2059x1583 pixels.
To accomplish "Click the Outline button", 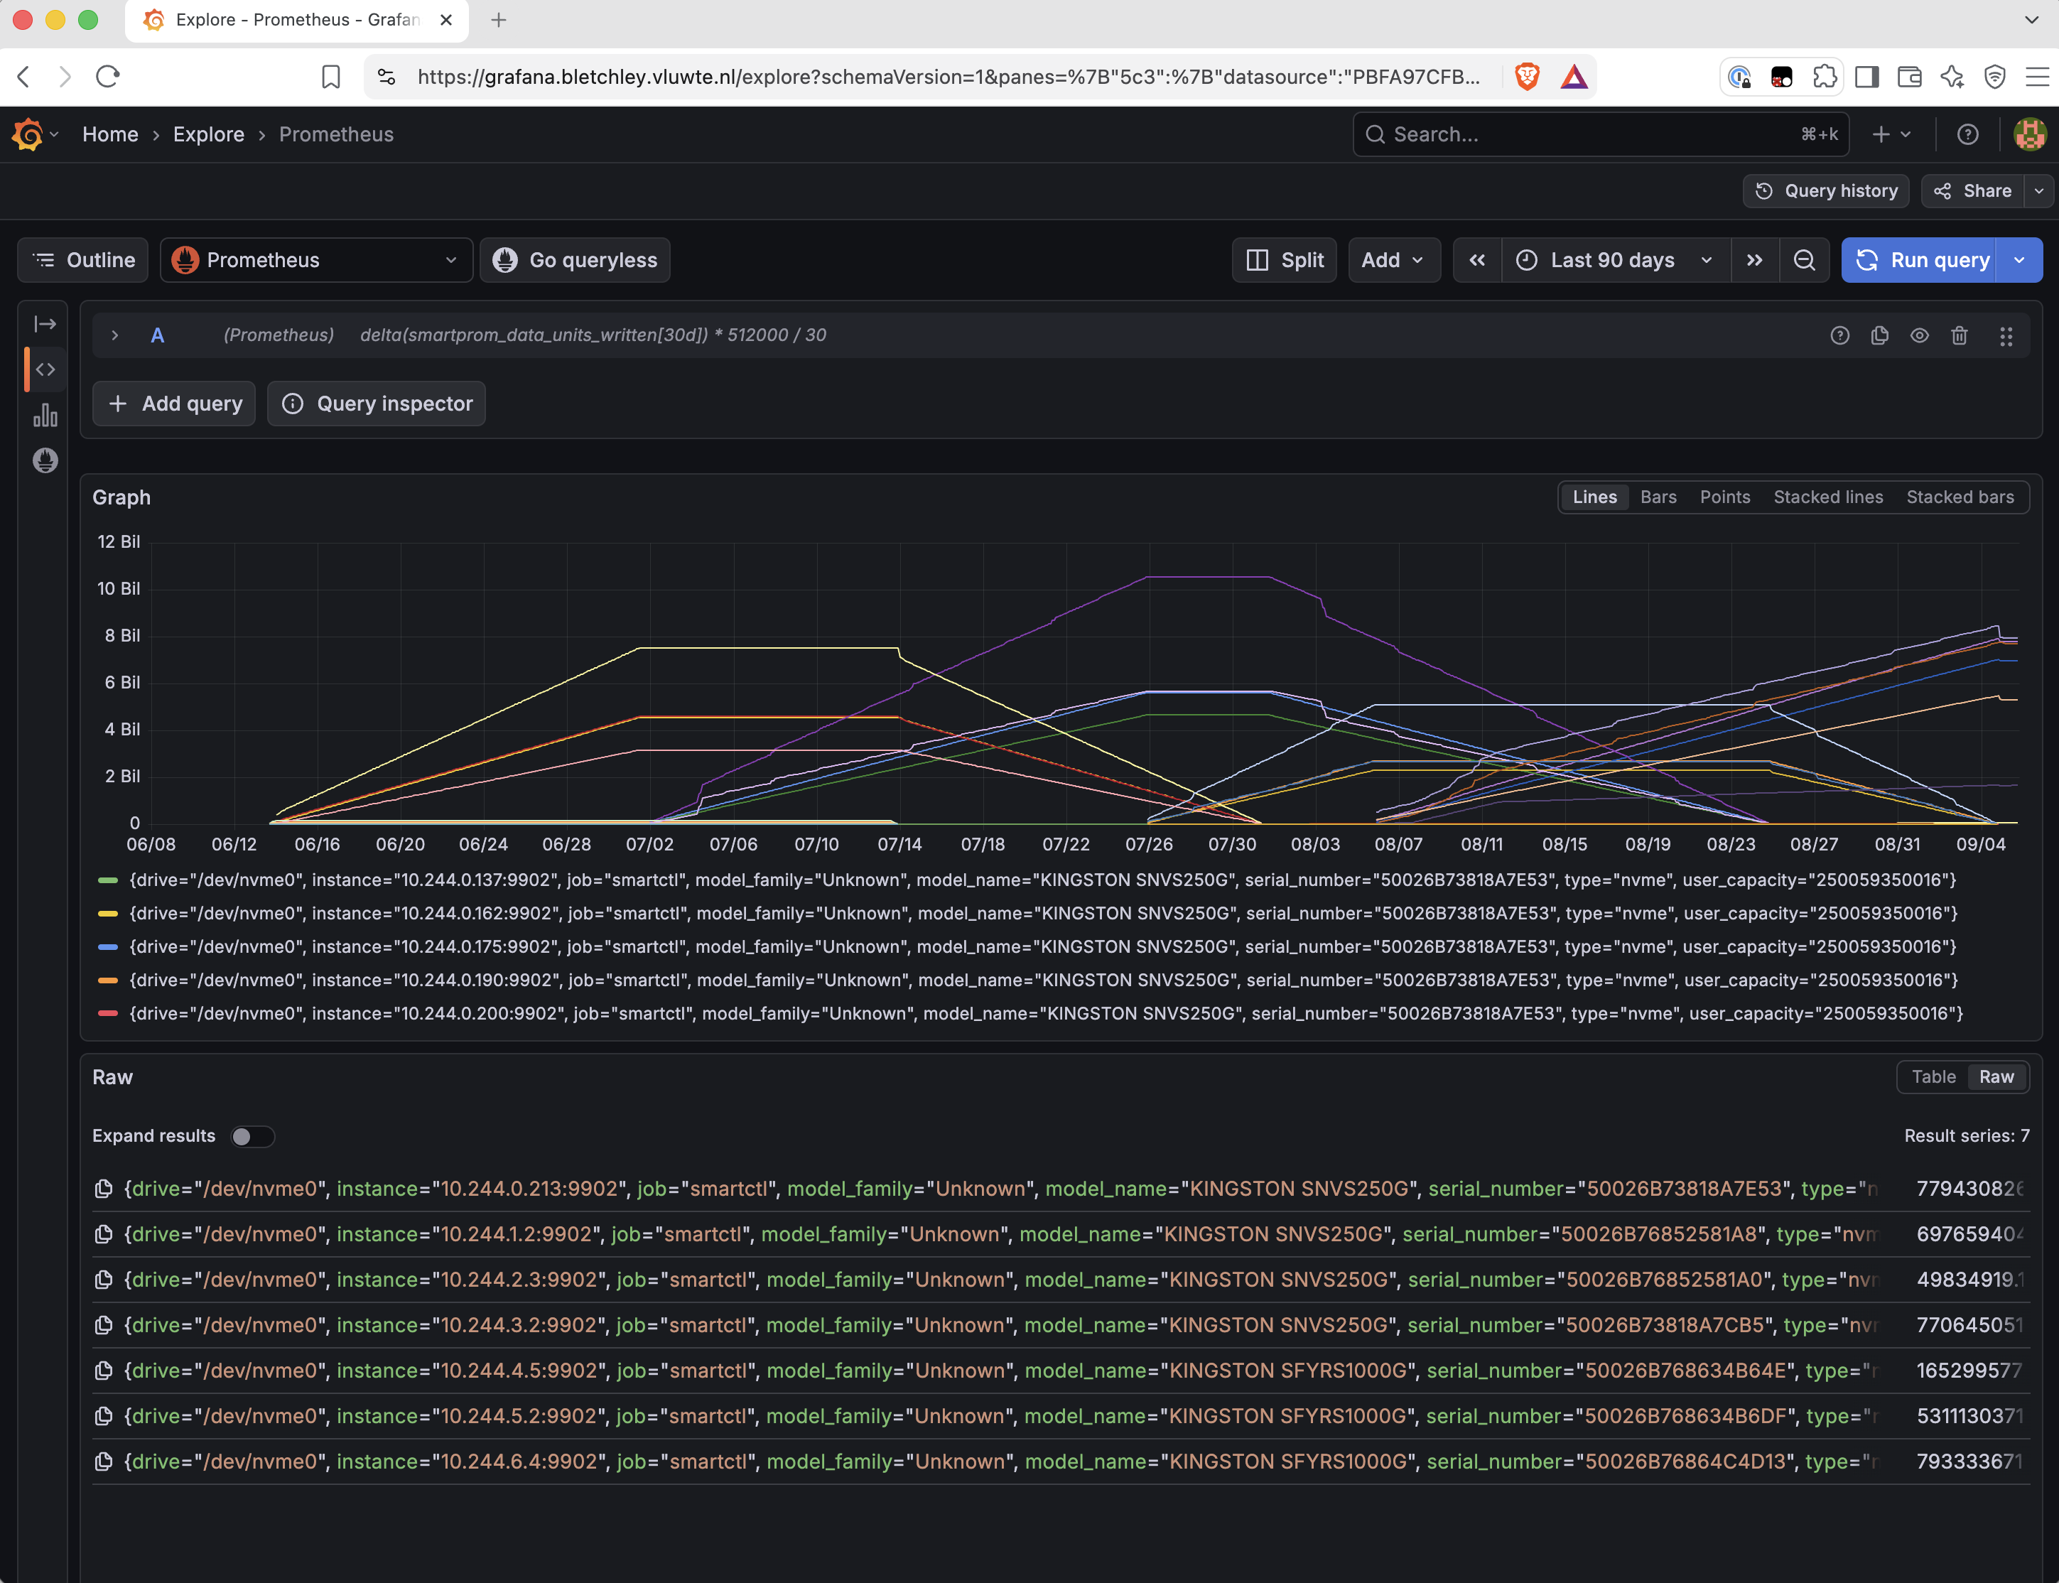I will click(83, 260).
